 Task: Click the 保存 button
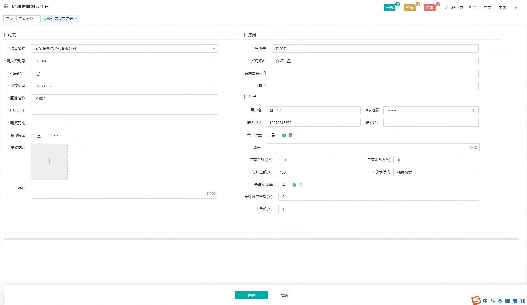click(x=251, y=295)
